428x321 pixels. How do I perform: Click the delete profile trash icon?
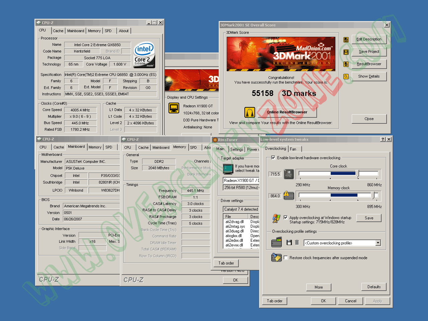[x=297, y=242]
